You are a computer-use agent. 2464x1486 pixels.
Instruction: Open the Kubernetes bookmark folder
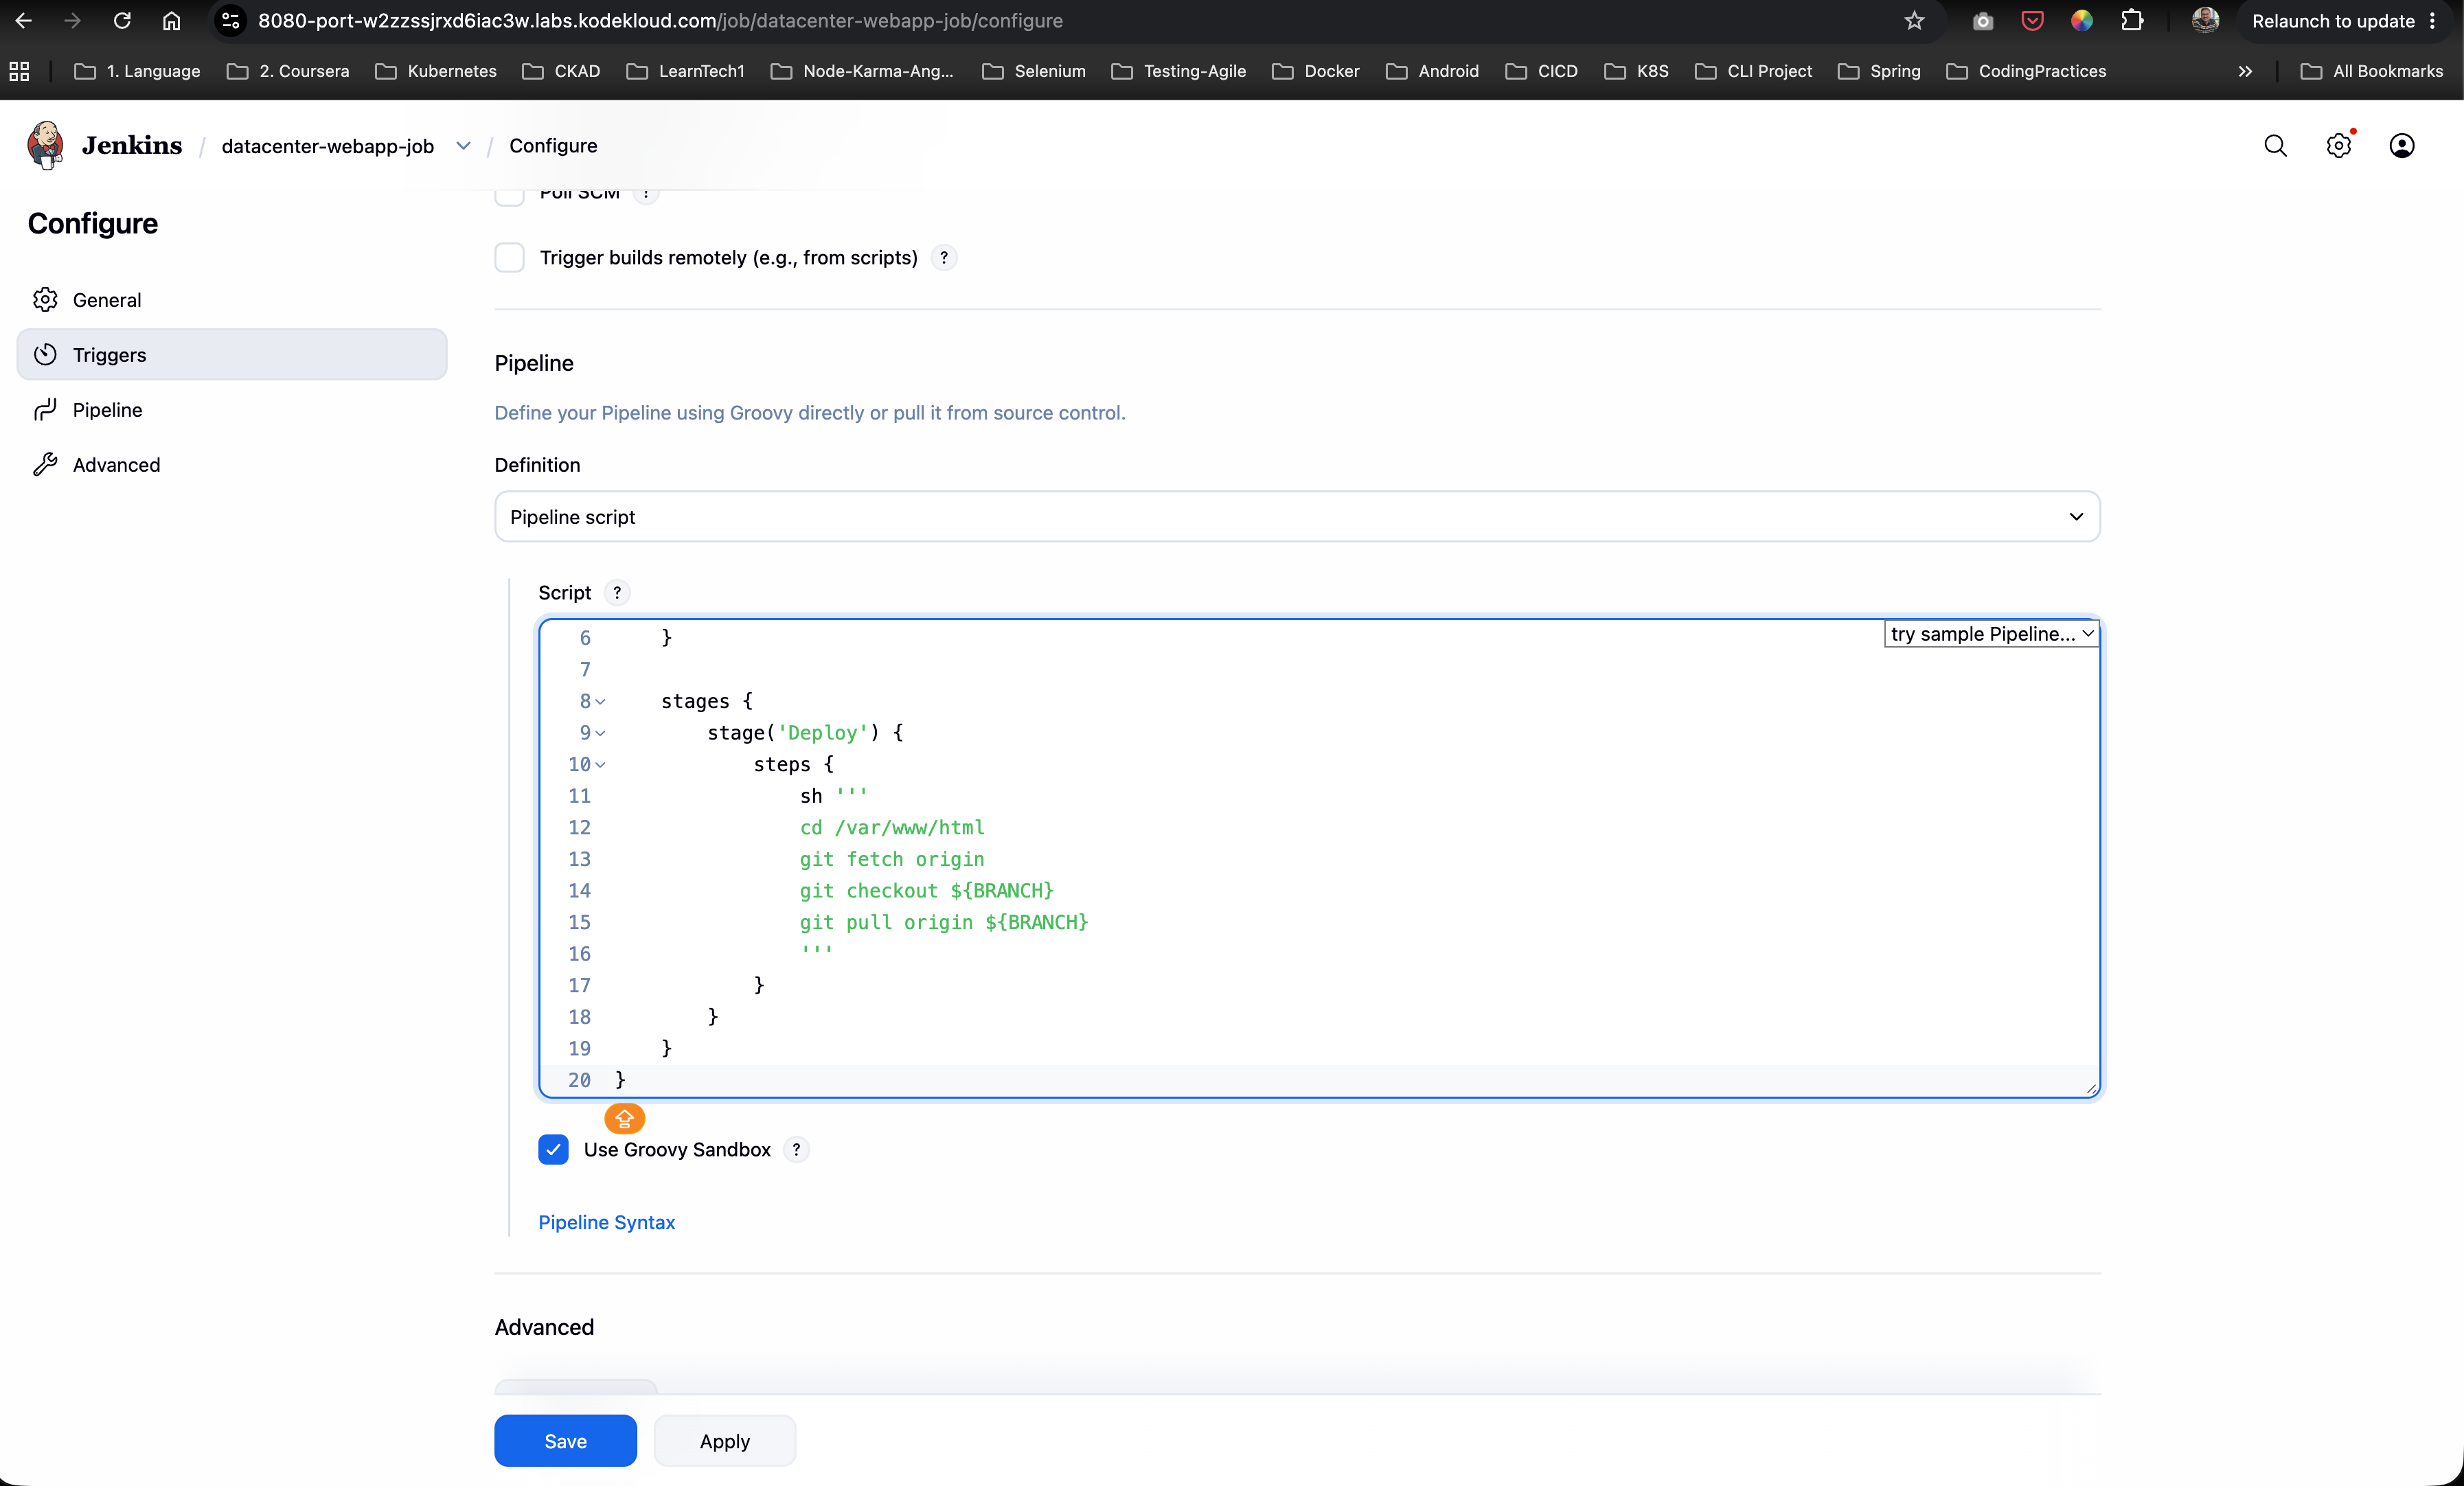point(436,71)
